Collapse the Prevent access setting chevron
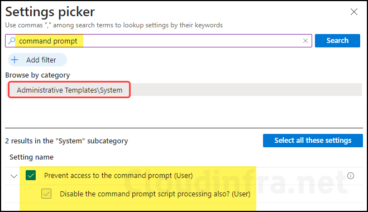The height and width of the screenshot is (212, 368). point(14,176)
